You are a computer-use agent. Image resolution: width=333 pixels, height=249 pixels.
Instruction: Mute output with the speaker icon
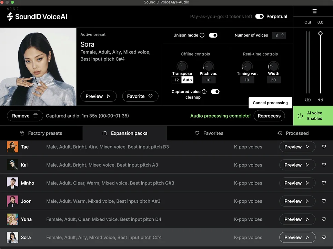tap(320, 100)
